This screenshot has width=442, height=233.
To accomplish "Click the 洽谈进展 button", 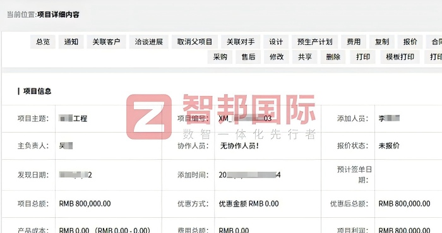I will (x=149, y=42).
